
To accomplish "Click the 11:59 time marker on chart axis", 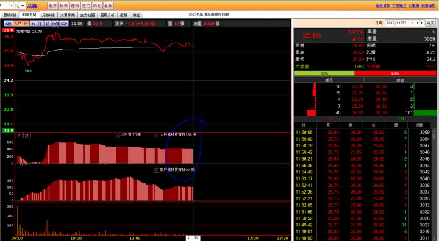I will (193, 238).
